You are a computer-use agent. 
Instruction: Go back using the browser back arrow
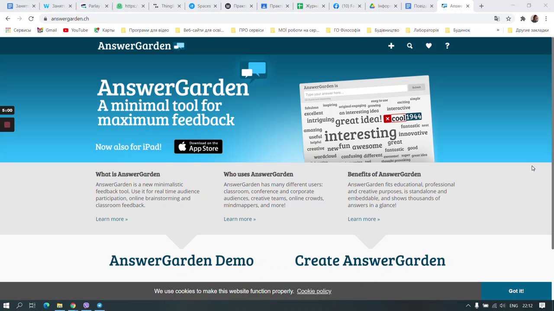coord(8,19)
